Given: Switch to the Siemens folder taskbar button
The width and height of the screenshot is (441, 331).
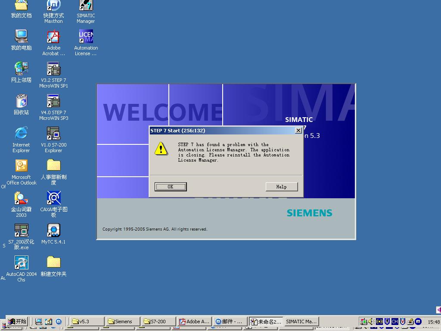Looking at the screenshot, I should tap(123, 322).
